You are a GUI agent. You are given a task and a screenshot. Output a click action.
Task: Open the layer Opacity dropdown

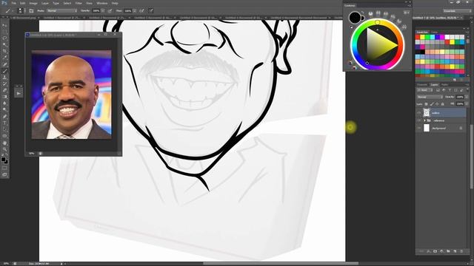pyautogui.click(x=467, y=97)
